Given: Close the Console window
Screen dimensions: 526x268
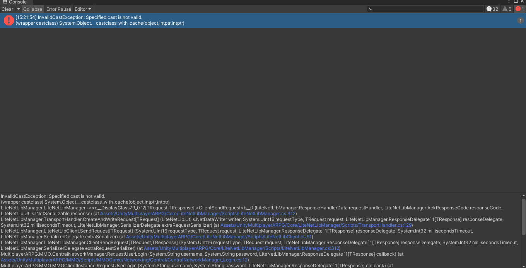Looking at the screenshot, I should (522, 2).
